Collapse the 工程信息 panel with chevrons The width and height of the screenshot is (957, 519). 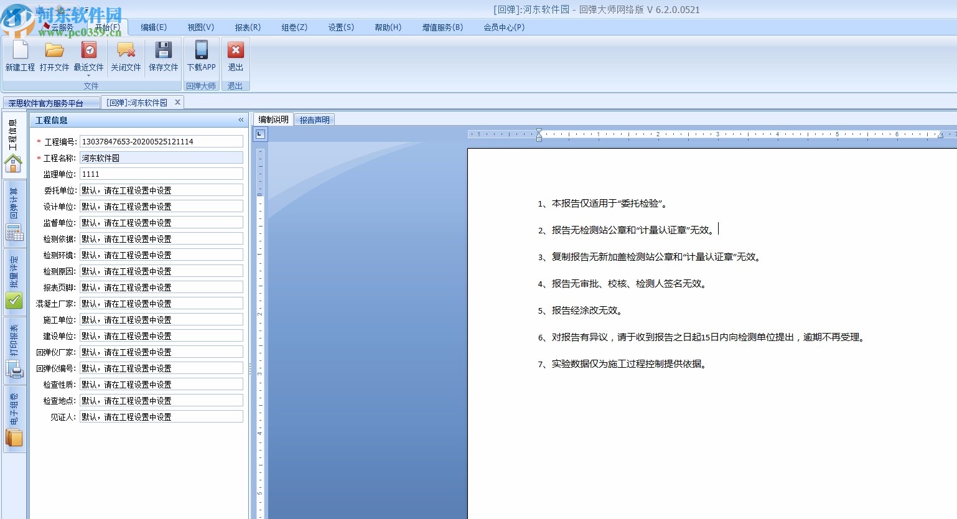[x=241, y=120]
